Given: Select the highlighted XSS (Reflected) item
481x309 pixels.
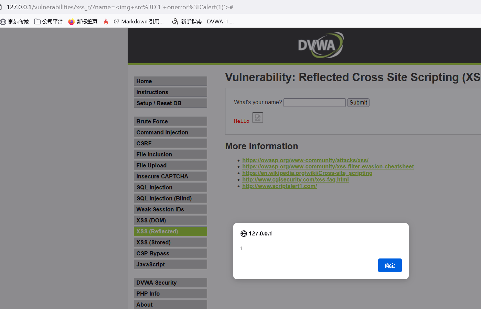Looking at the screenshot, I should [170, 231].
